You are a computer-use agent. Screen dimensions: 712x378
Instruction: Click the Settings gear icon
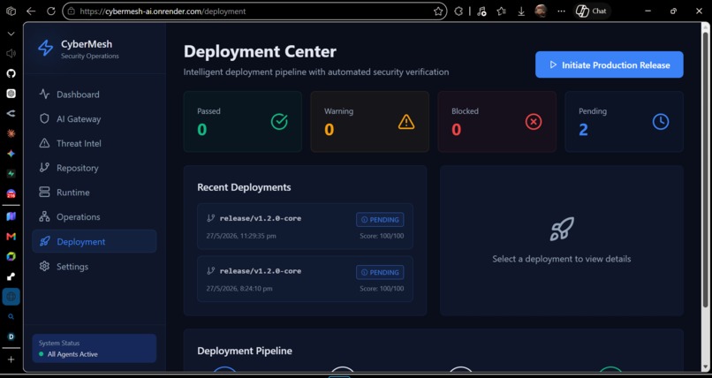[44, 266]
